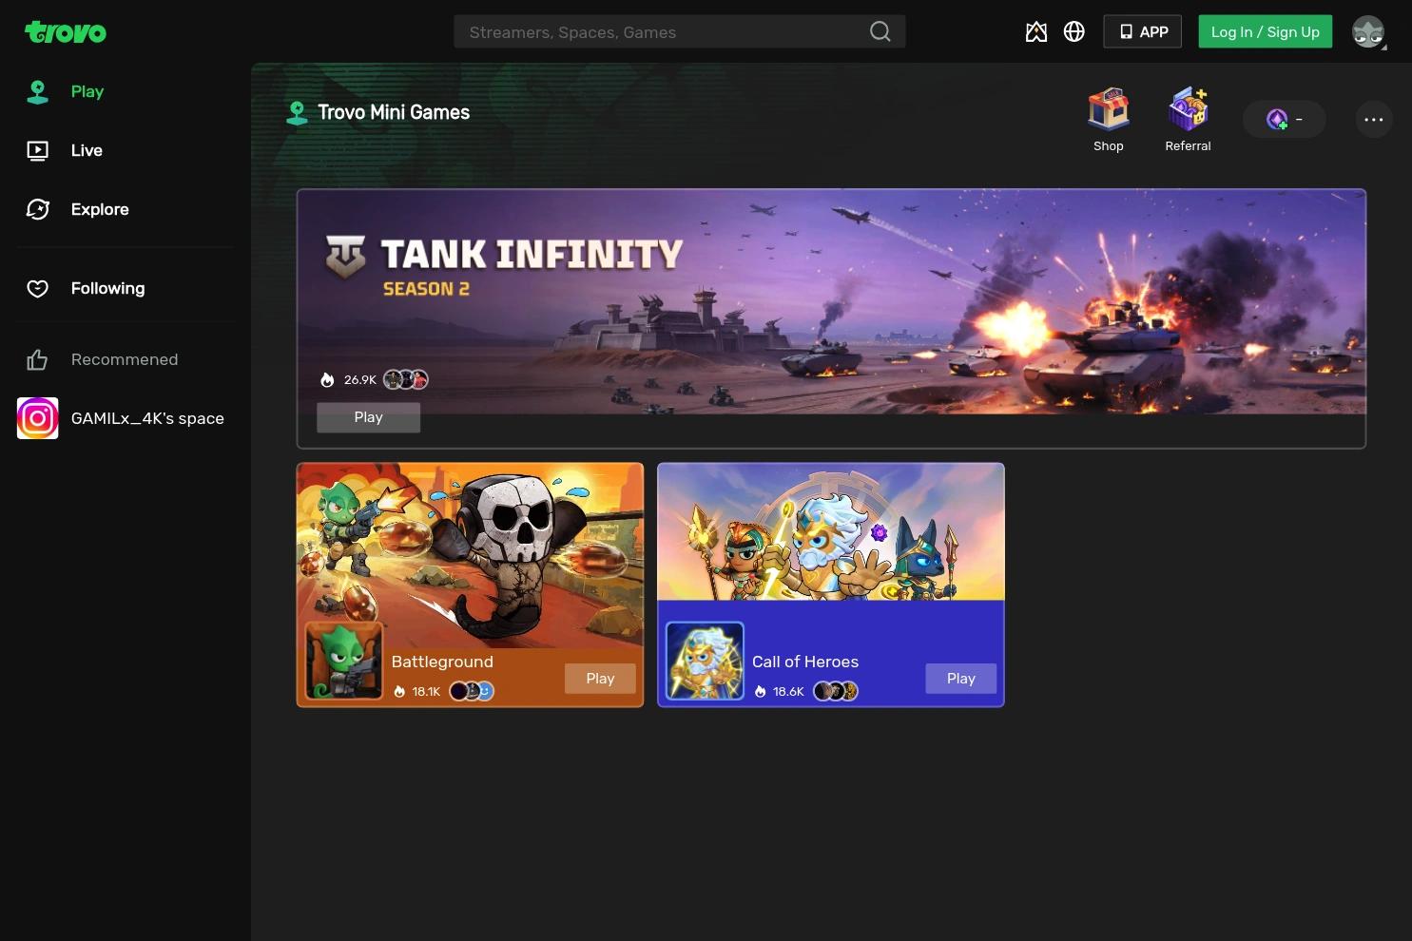Image resolution: width=1412 pixels, height=941 pixels.
Task: Open the Call of Heroes card artwork
Action: [x=831, y=532]
